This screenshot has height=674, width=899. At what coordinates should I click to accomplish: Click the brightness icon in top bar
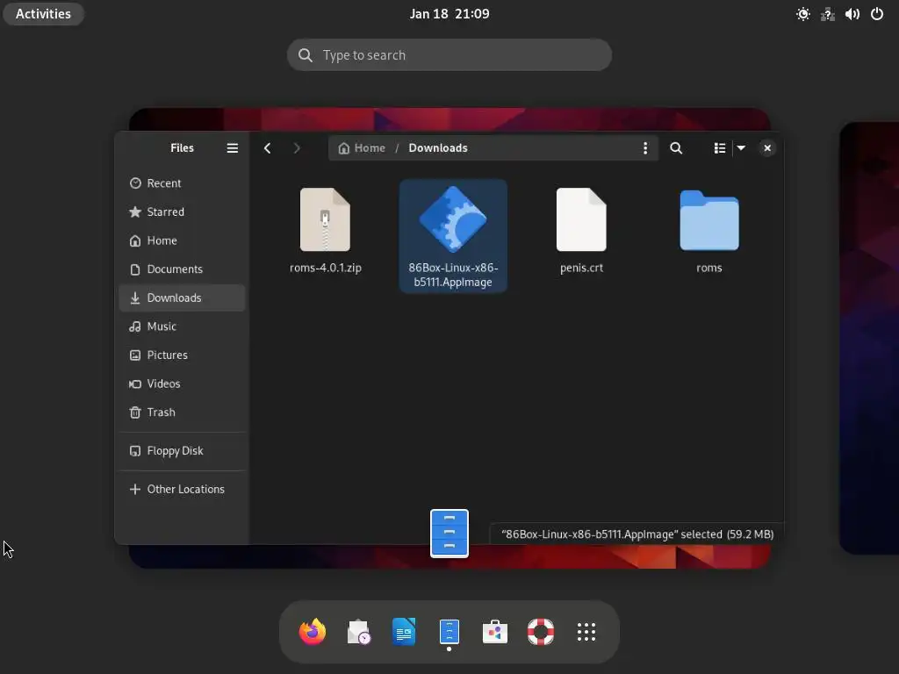pyautogui.click(x=803, y=14)
